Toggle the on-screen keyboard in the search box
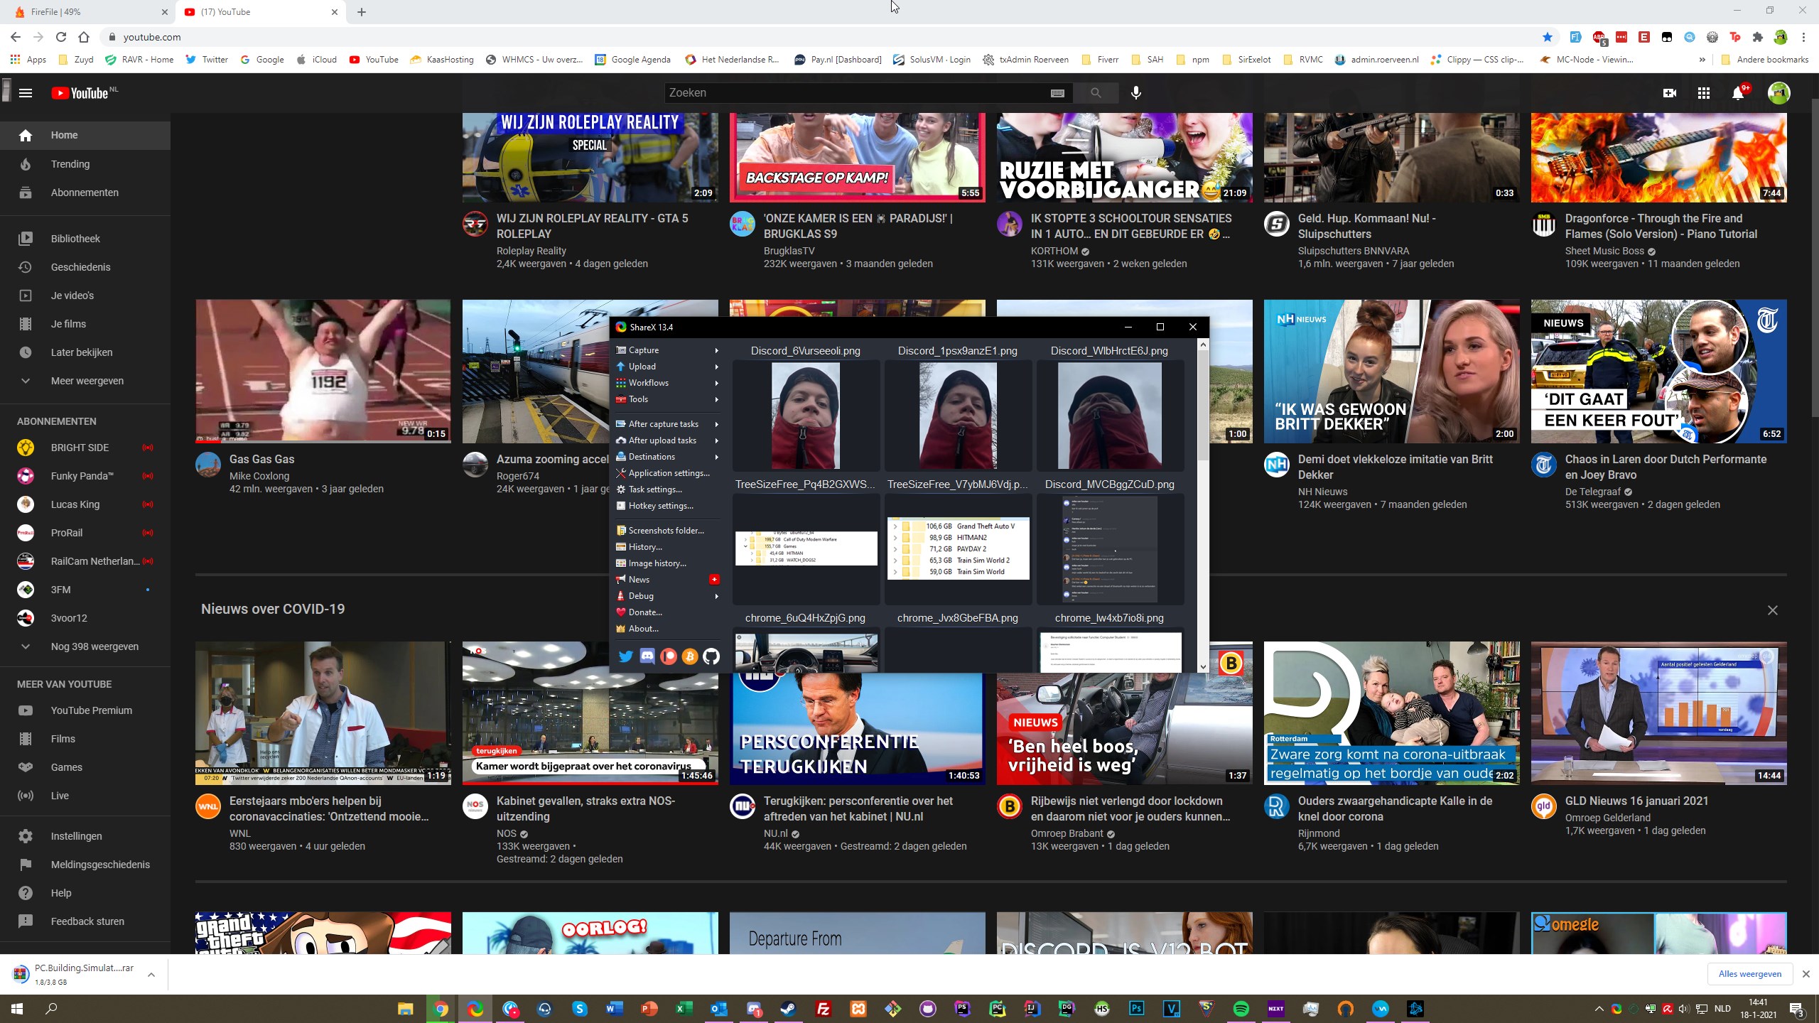 click(x=1057, y=93)
